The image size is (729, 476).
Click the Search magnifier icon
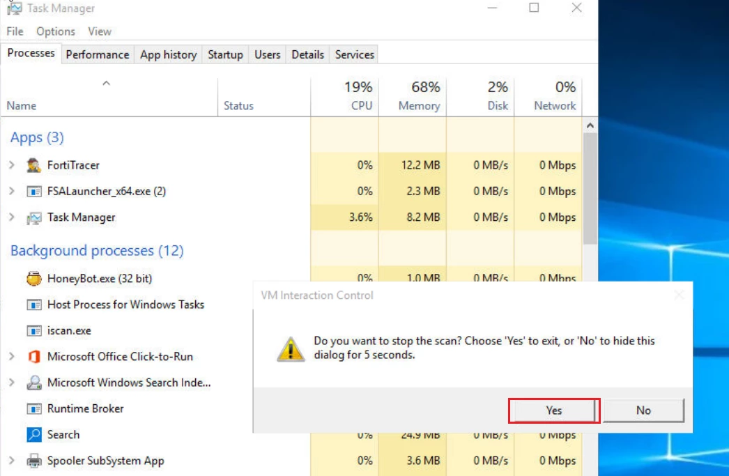tap(34, 435)
